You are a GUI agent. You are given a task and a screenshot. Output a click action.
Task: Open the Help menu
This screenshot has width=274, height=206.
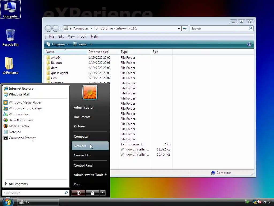pyautogui.click(x=94, y=36)
